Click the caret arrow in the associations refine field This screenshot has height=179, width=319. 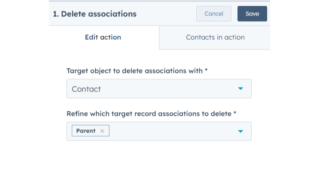pos(241,131)
